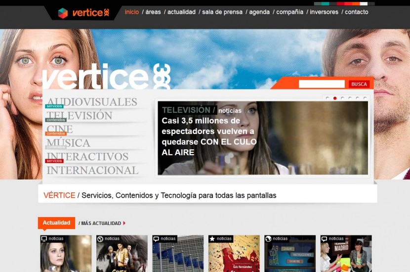Image resolution: width=410 pixels, height=272 pixels.
Task: Select the fourth carousel dot
Action: click(x=350, y=98)
